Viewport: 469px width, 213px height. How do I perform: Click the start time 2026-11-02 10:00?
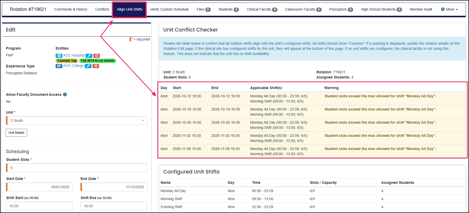[x=187, y=136]
